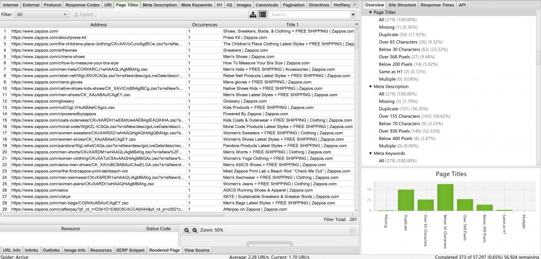This screenshot has width=541, height=259.
Task: Open the External tab
Action: (31, 5)
